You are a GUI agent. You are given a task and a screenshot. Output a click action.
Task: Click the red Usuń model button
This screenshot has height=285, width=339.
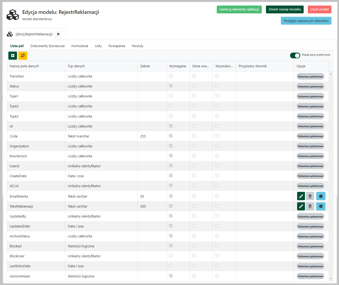point(319,9)
